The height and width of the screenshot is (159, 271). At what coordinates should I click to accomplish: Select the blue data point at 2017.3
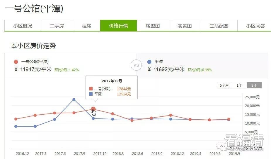pos(35,126)
